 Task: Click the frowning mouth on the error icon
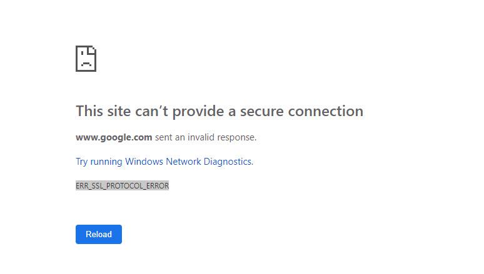click(x=86, y=64)
